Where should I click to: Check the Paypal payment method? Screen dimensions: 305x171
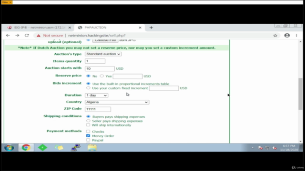88,140
